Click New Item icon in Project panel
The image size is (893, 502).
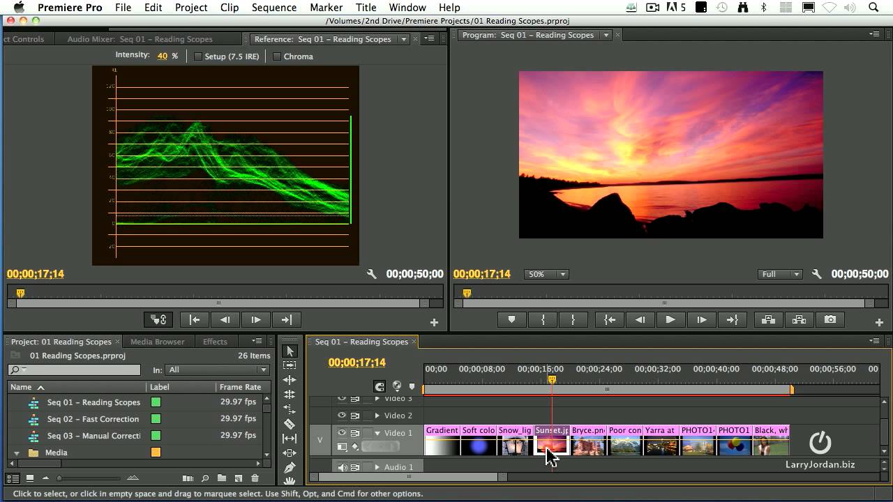(x=239, y=478)
